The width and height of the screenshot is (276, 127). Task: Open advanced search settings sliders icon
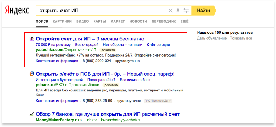(186, 11)
